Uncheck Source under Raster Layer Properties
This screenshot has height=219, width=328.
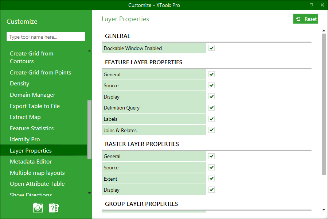[211, 168]
